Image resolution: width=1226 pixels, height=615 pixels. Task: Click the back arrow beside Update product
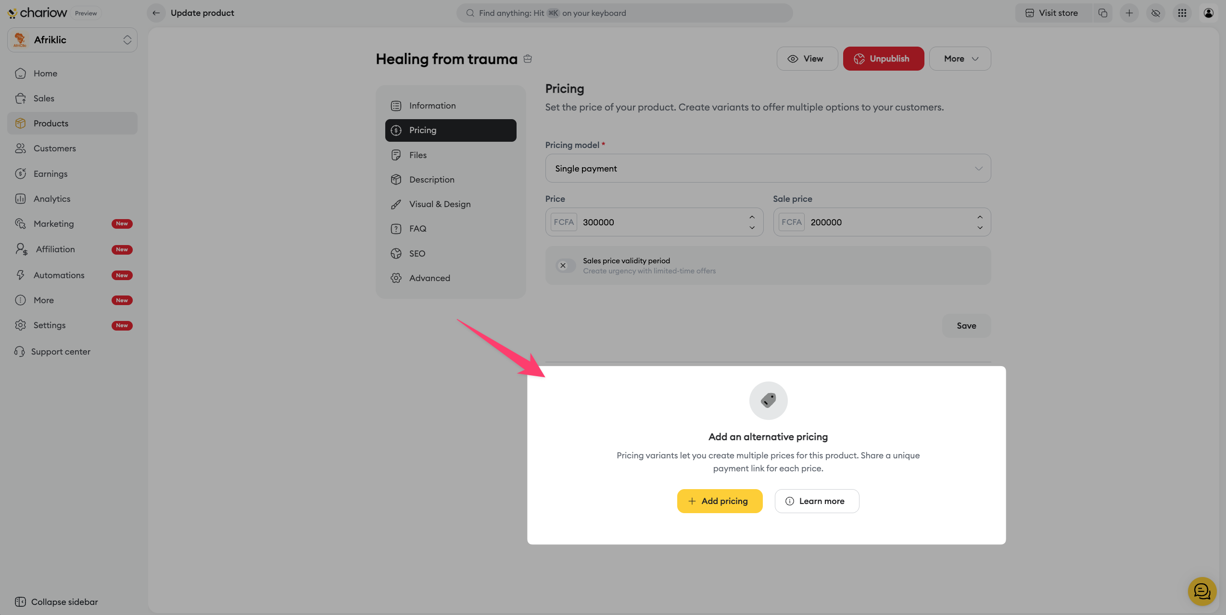[x=156, y=13]
